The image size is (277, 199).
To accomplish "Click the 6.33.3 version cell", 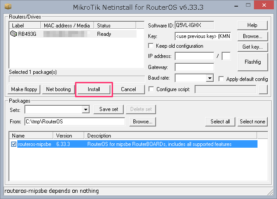I will pyautogui.click(x=63, y=144).
